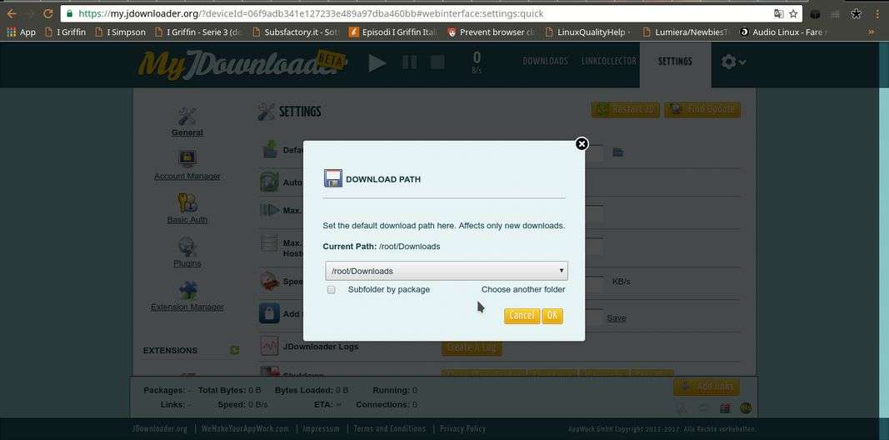This screenshot has height=440, width=889.
Task: Confirm the download path with Ok
Action: click(x=552, y=316)
